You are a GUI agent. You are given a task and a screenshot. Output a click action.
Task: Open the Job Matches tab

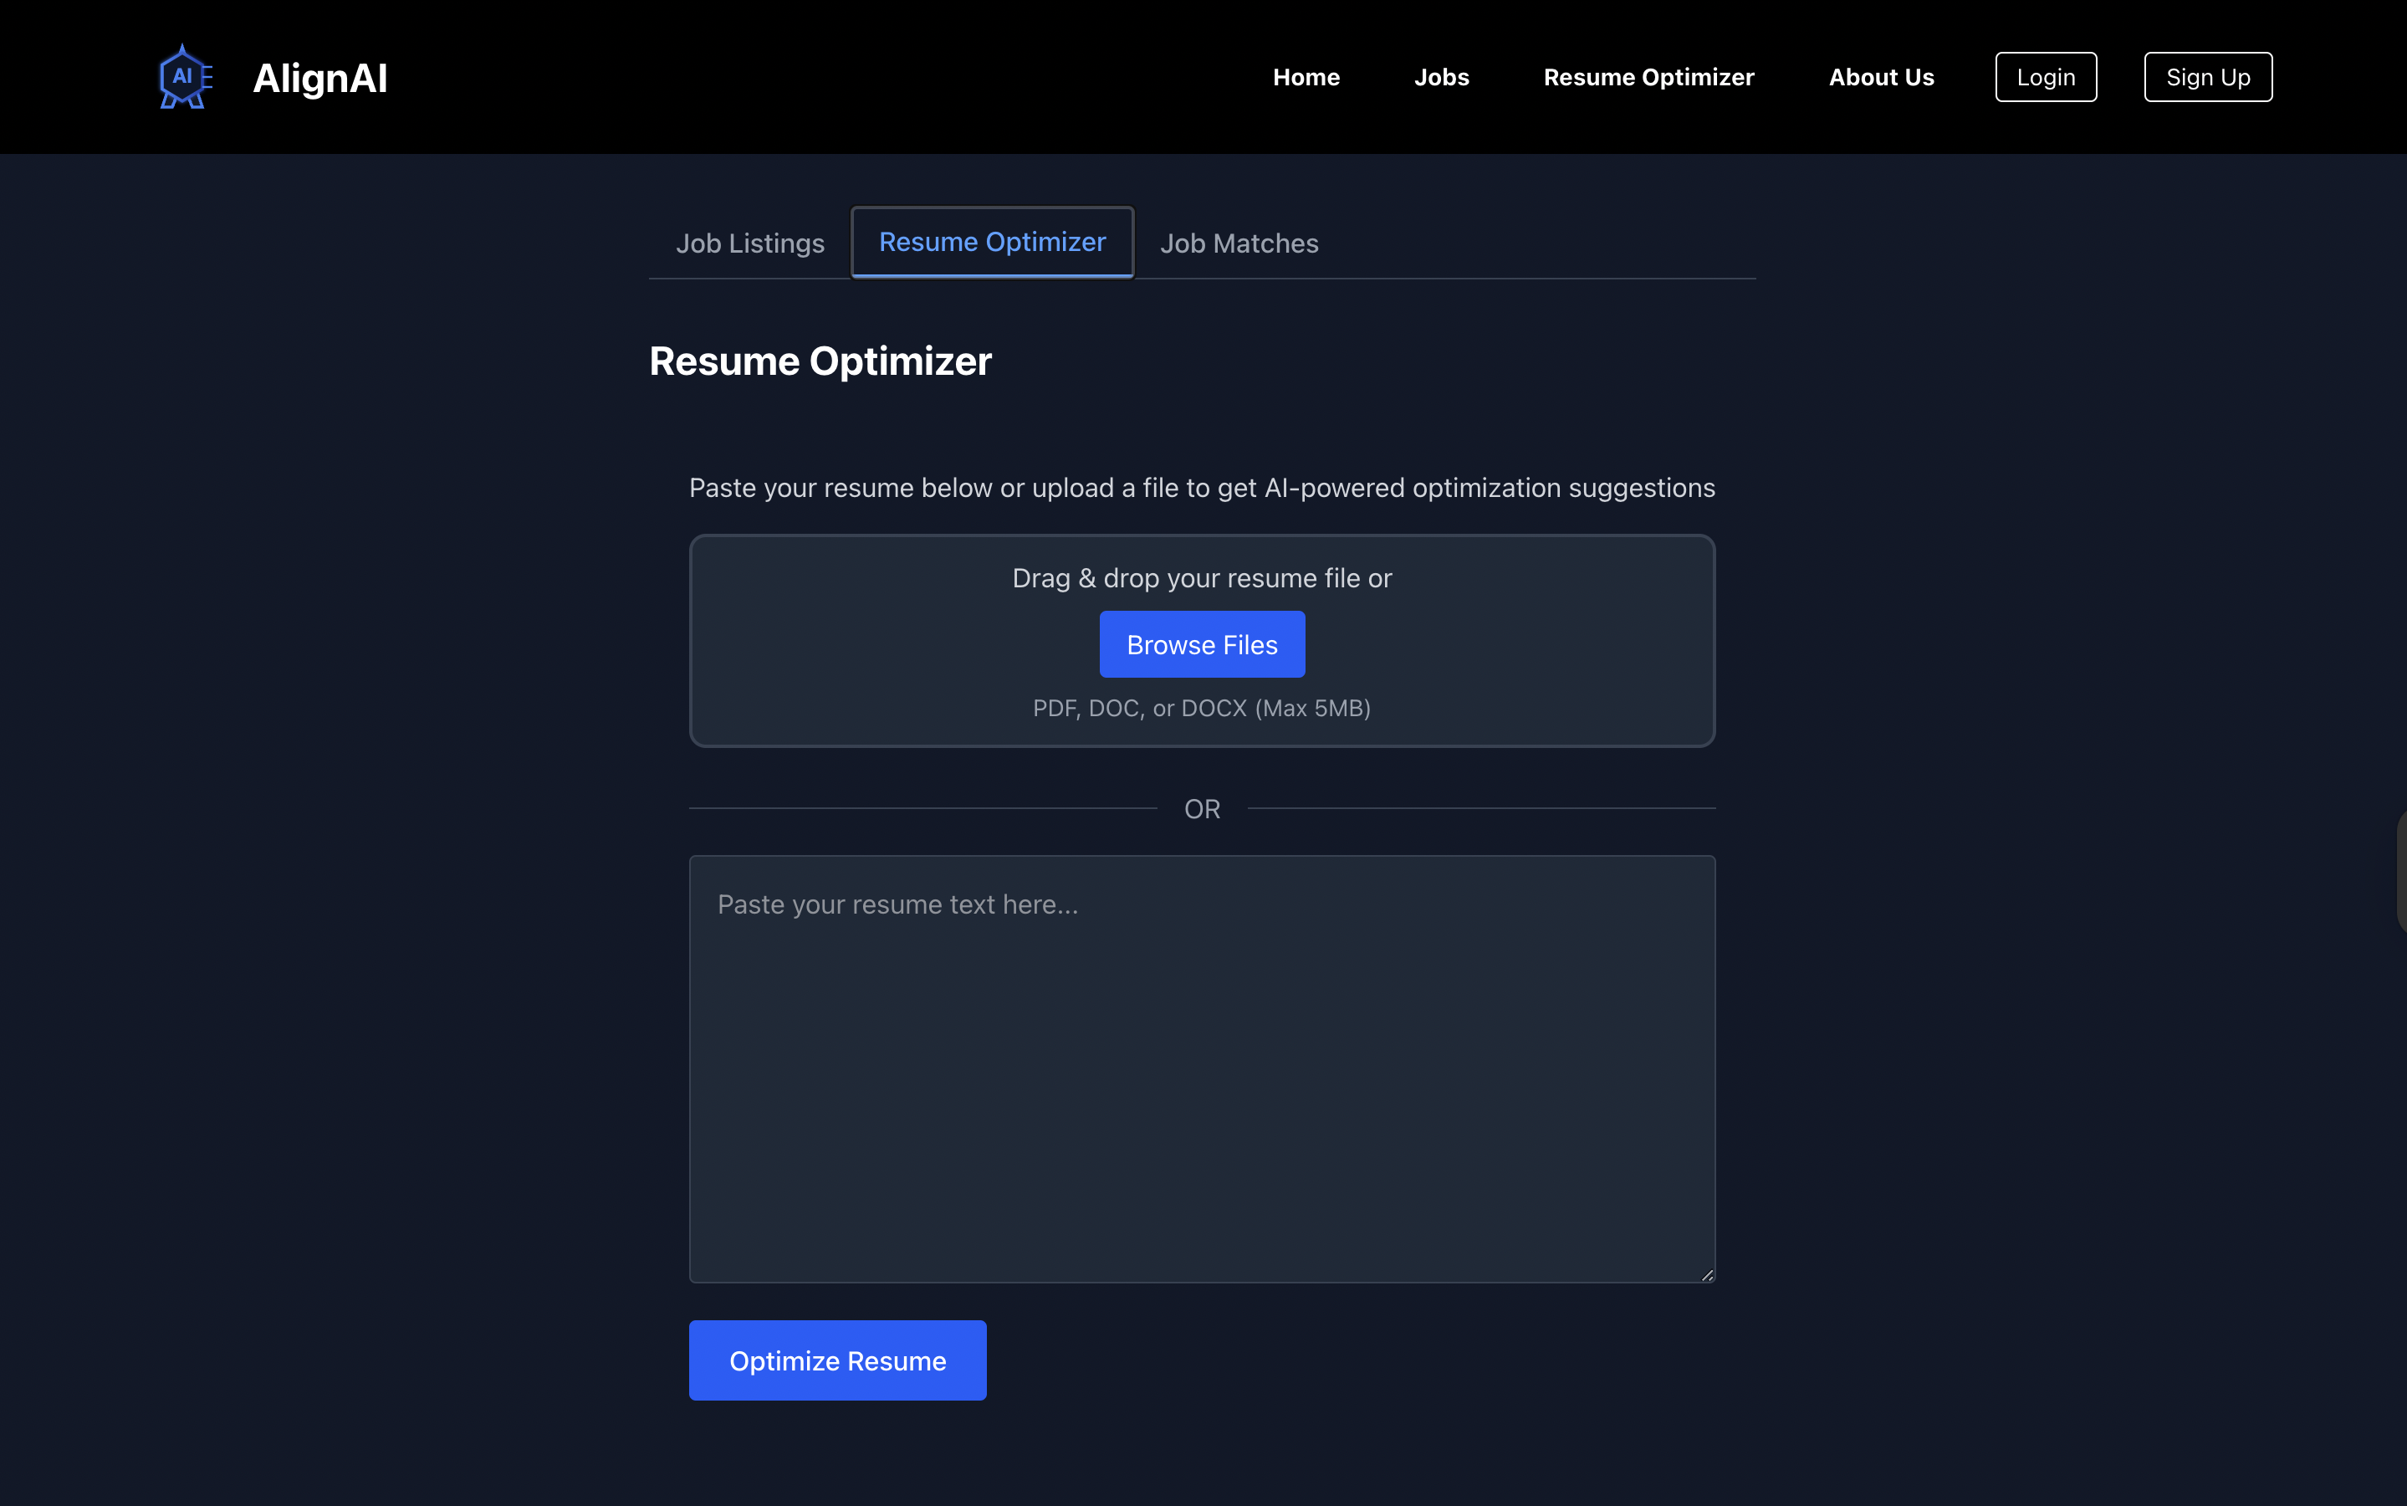pyautogui.click(x=1239, y=243)
